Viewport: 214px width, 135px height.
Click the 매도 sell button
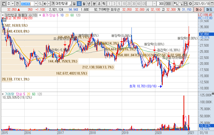tap(209, 9)
